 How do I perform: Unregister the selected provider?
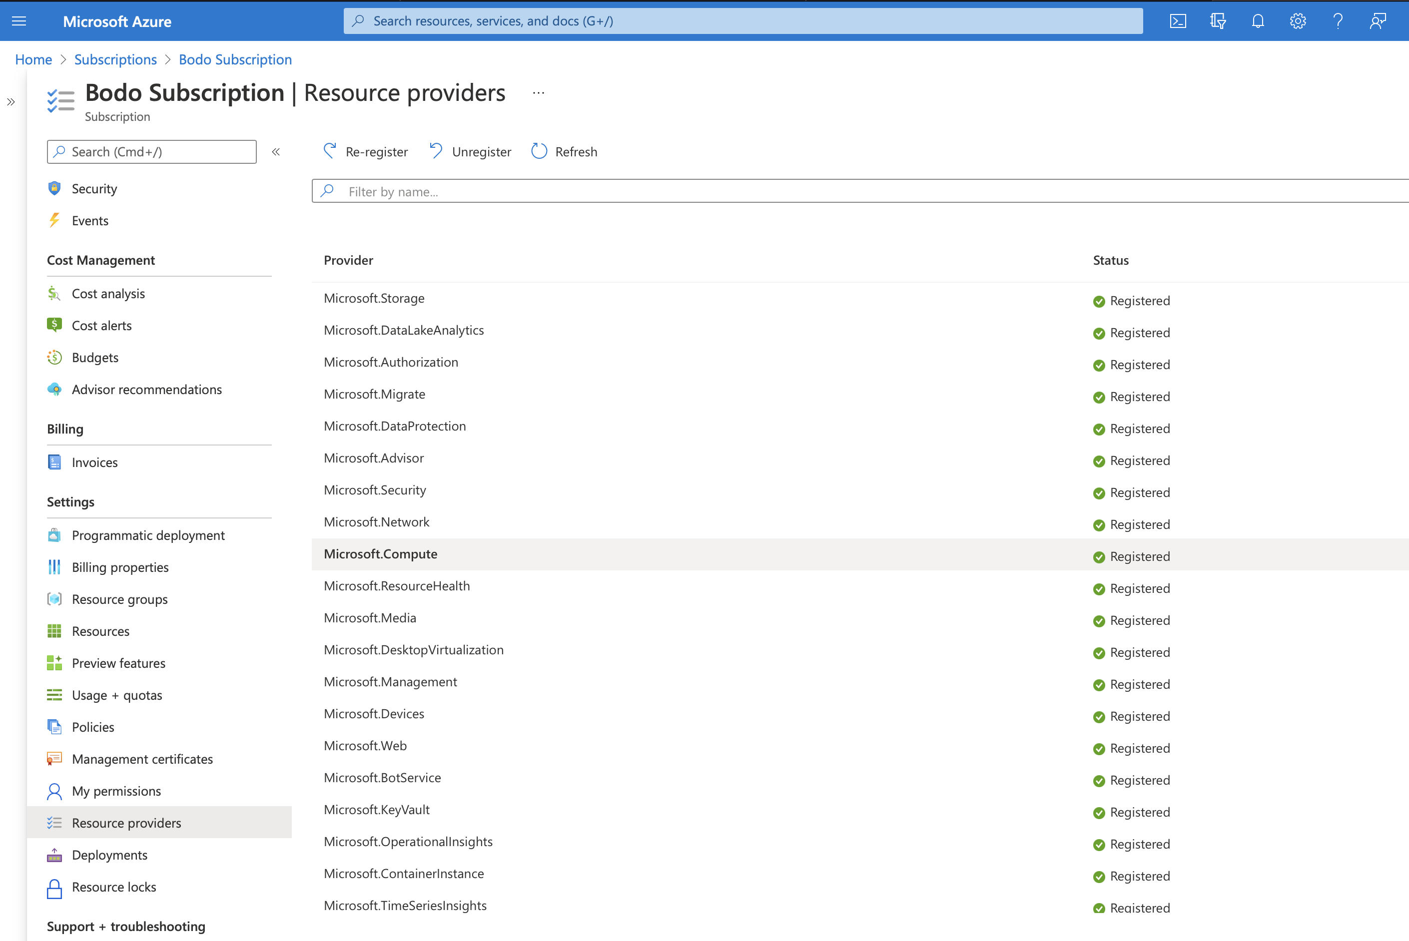click(470, 151)
